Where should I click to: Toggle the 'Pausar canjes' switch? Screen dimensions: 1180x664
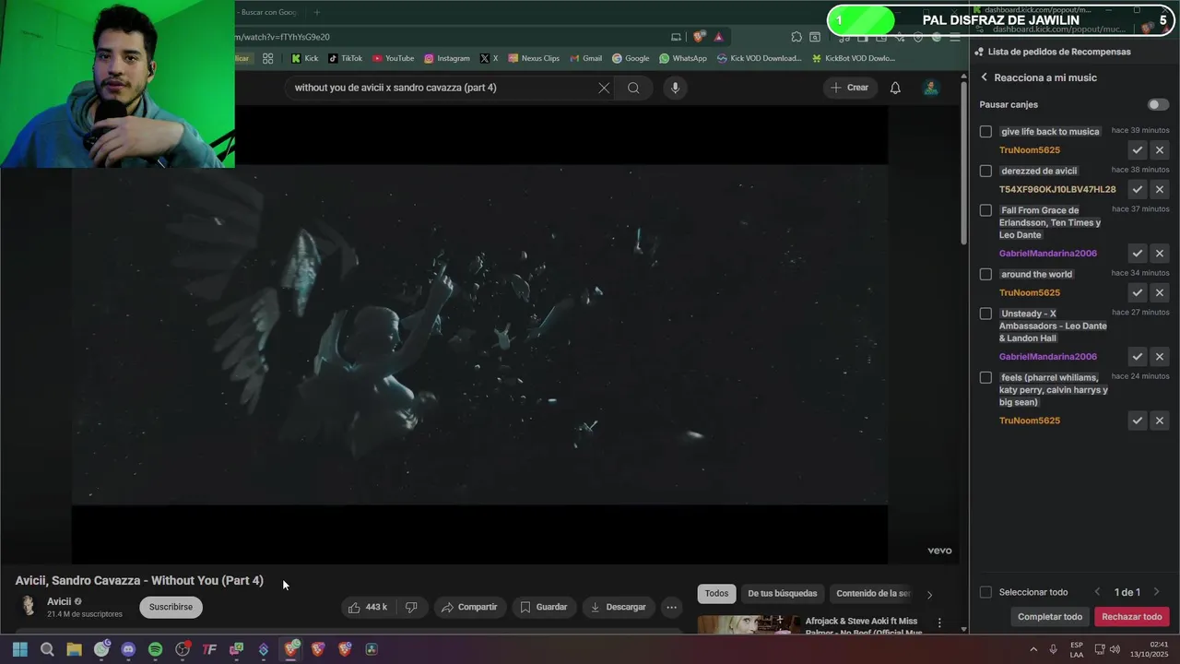pyautogui.click(x=1158, y=105)
